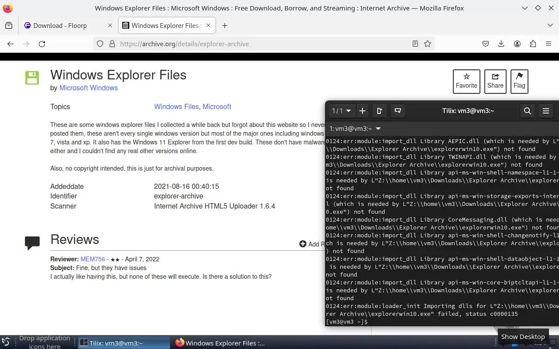The width and height of the screenshot is (559, 349).
Task: Bookmark this page with star icon
Action: click(x=428, y=44)
